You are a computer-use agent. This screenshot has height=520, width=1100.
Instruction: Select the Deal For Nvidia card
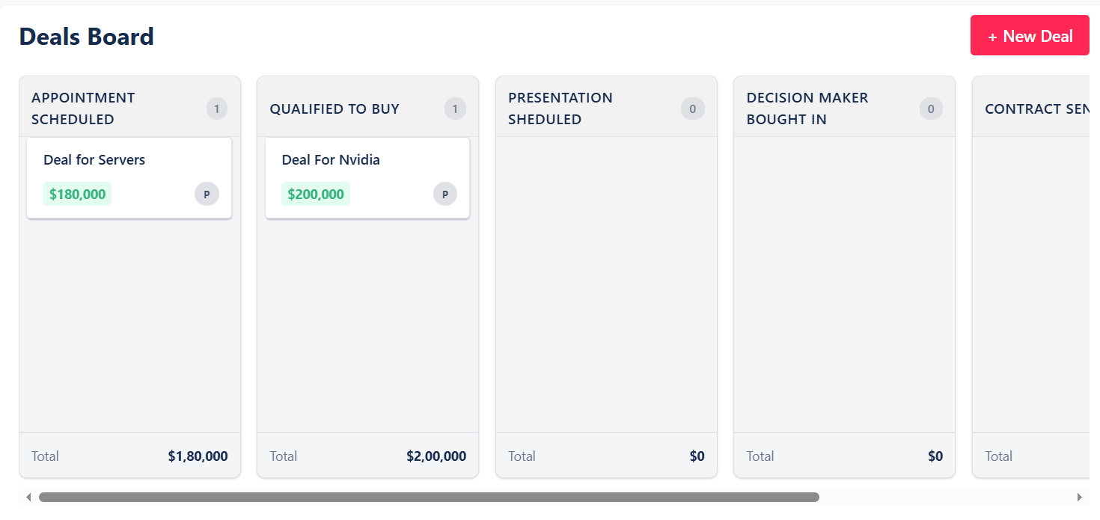coord(367,177)
